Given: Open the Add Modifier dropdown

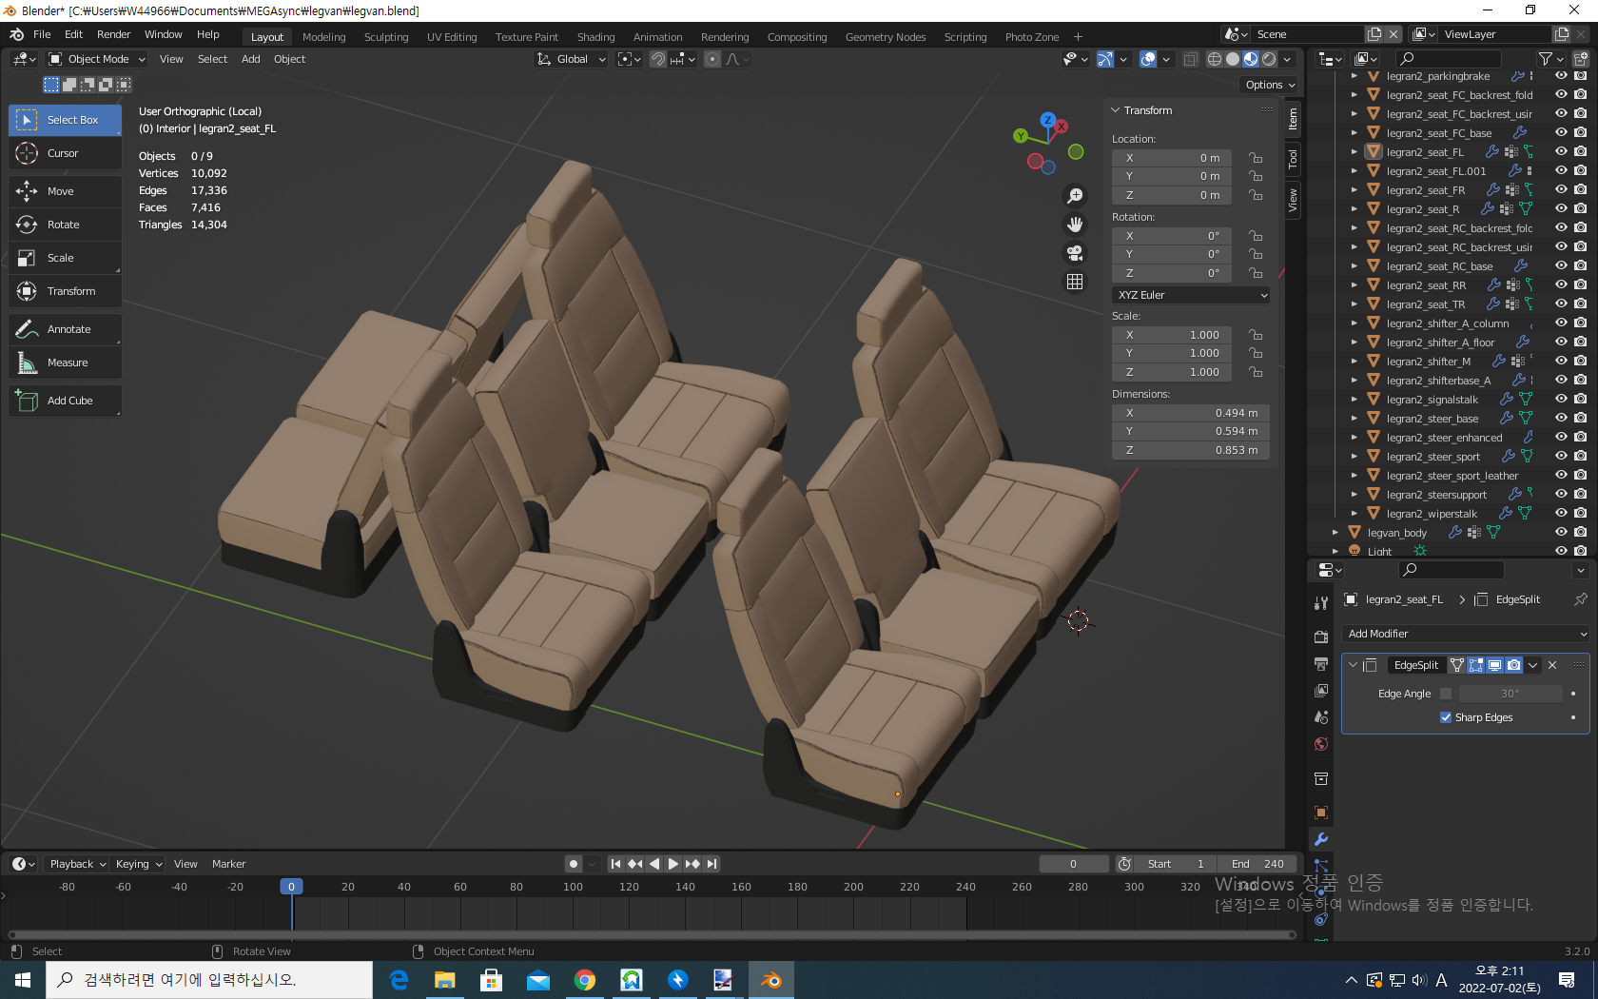Looking at the screenshot, I should [1465, 634].
